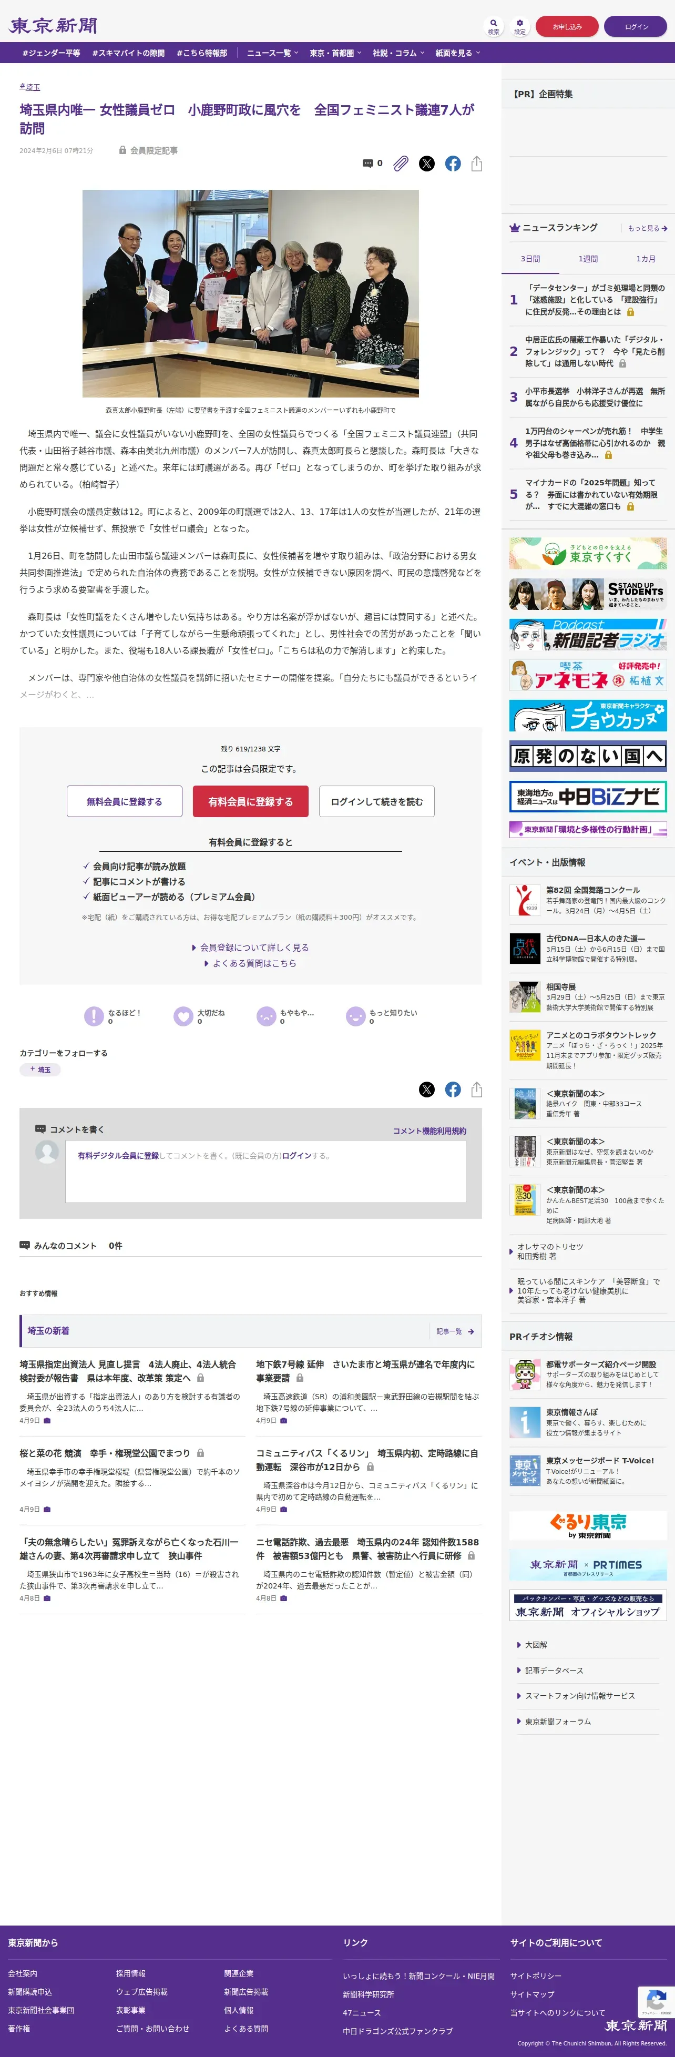Click the お申し込み button
This screenshot has width=675, height=2057.
coord(567,26)
